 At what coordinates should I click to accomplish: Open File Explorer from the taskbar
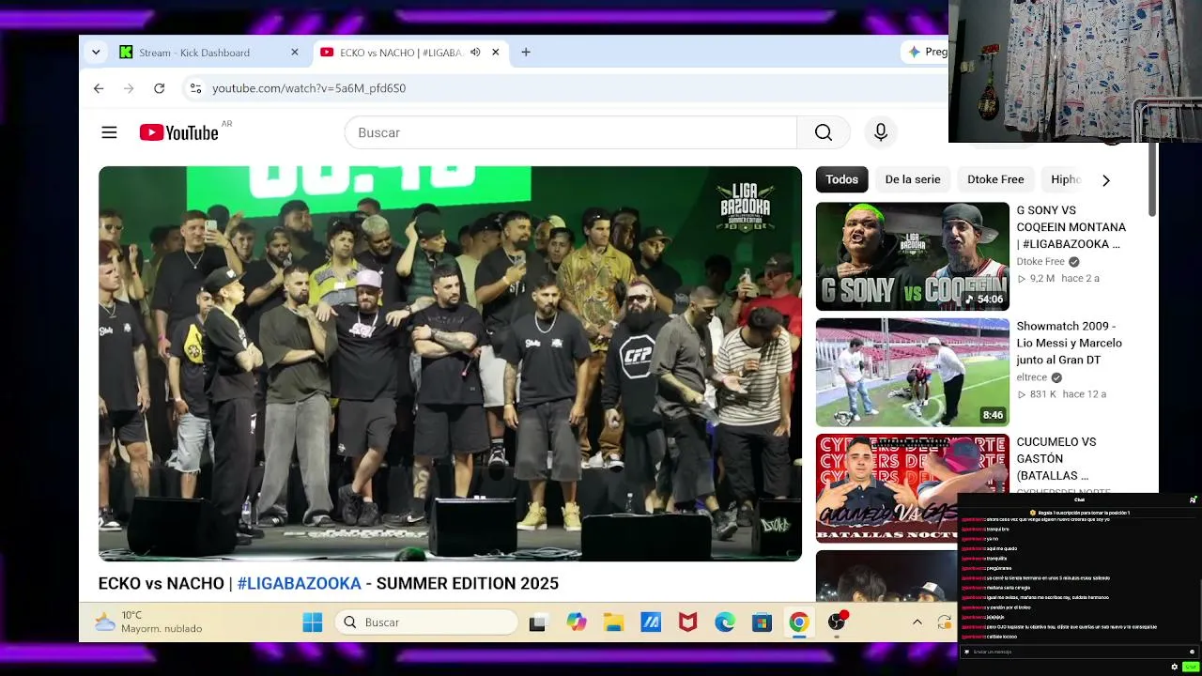[613, 622]
